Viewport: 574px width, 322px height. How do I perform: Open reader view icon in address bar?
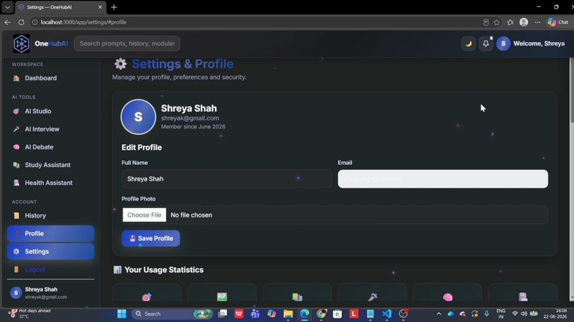pyautogui.click(x=486, y=22)
